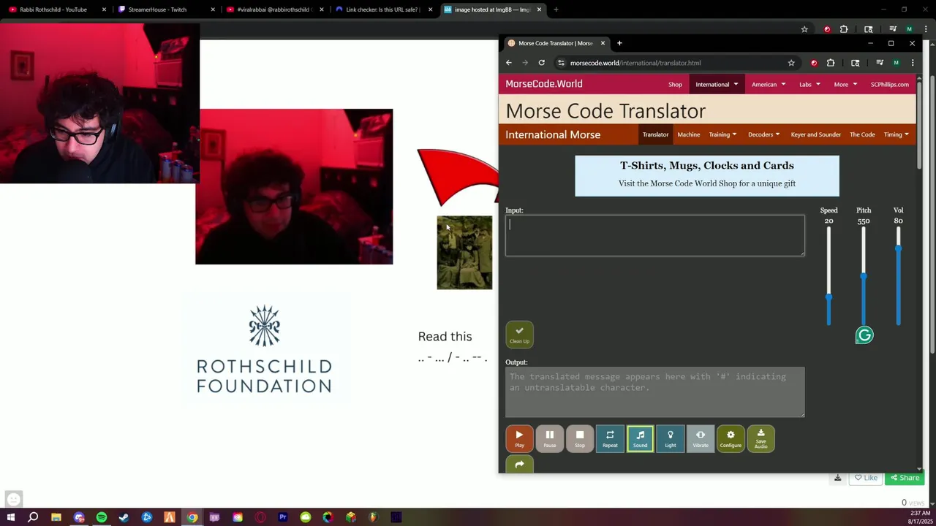Open FL Studio fruit icon in taskbar
Image resolution: width=936 pixels, height=526 pixels.
pyautogui.click(x=373, y=517)
